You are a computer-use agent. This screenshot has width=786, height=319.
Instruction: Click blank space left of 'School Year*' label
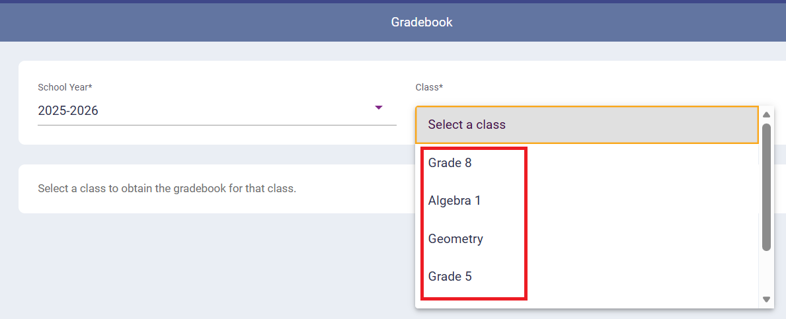[28, 87]
